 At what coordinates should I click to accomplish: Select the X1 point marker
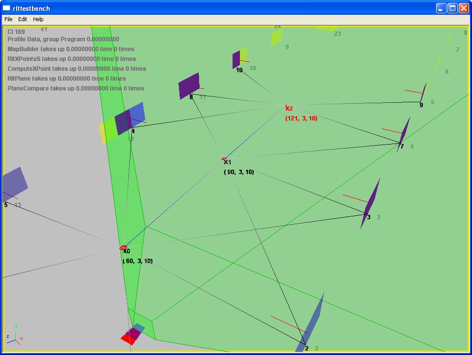click(x=225, y=160)
